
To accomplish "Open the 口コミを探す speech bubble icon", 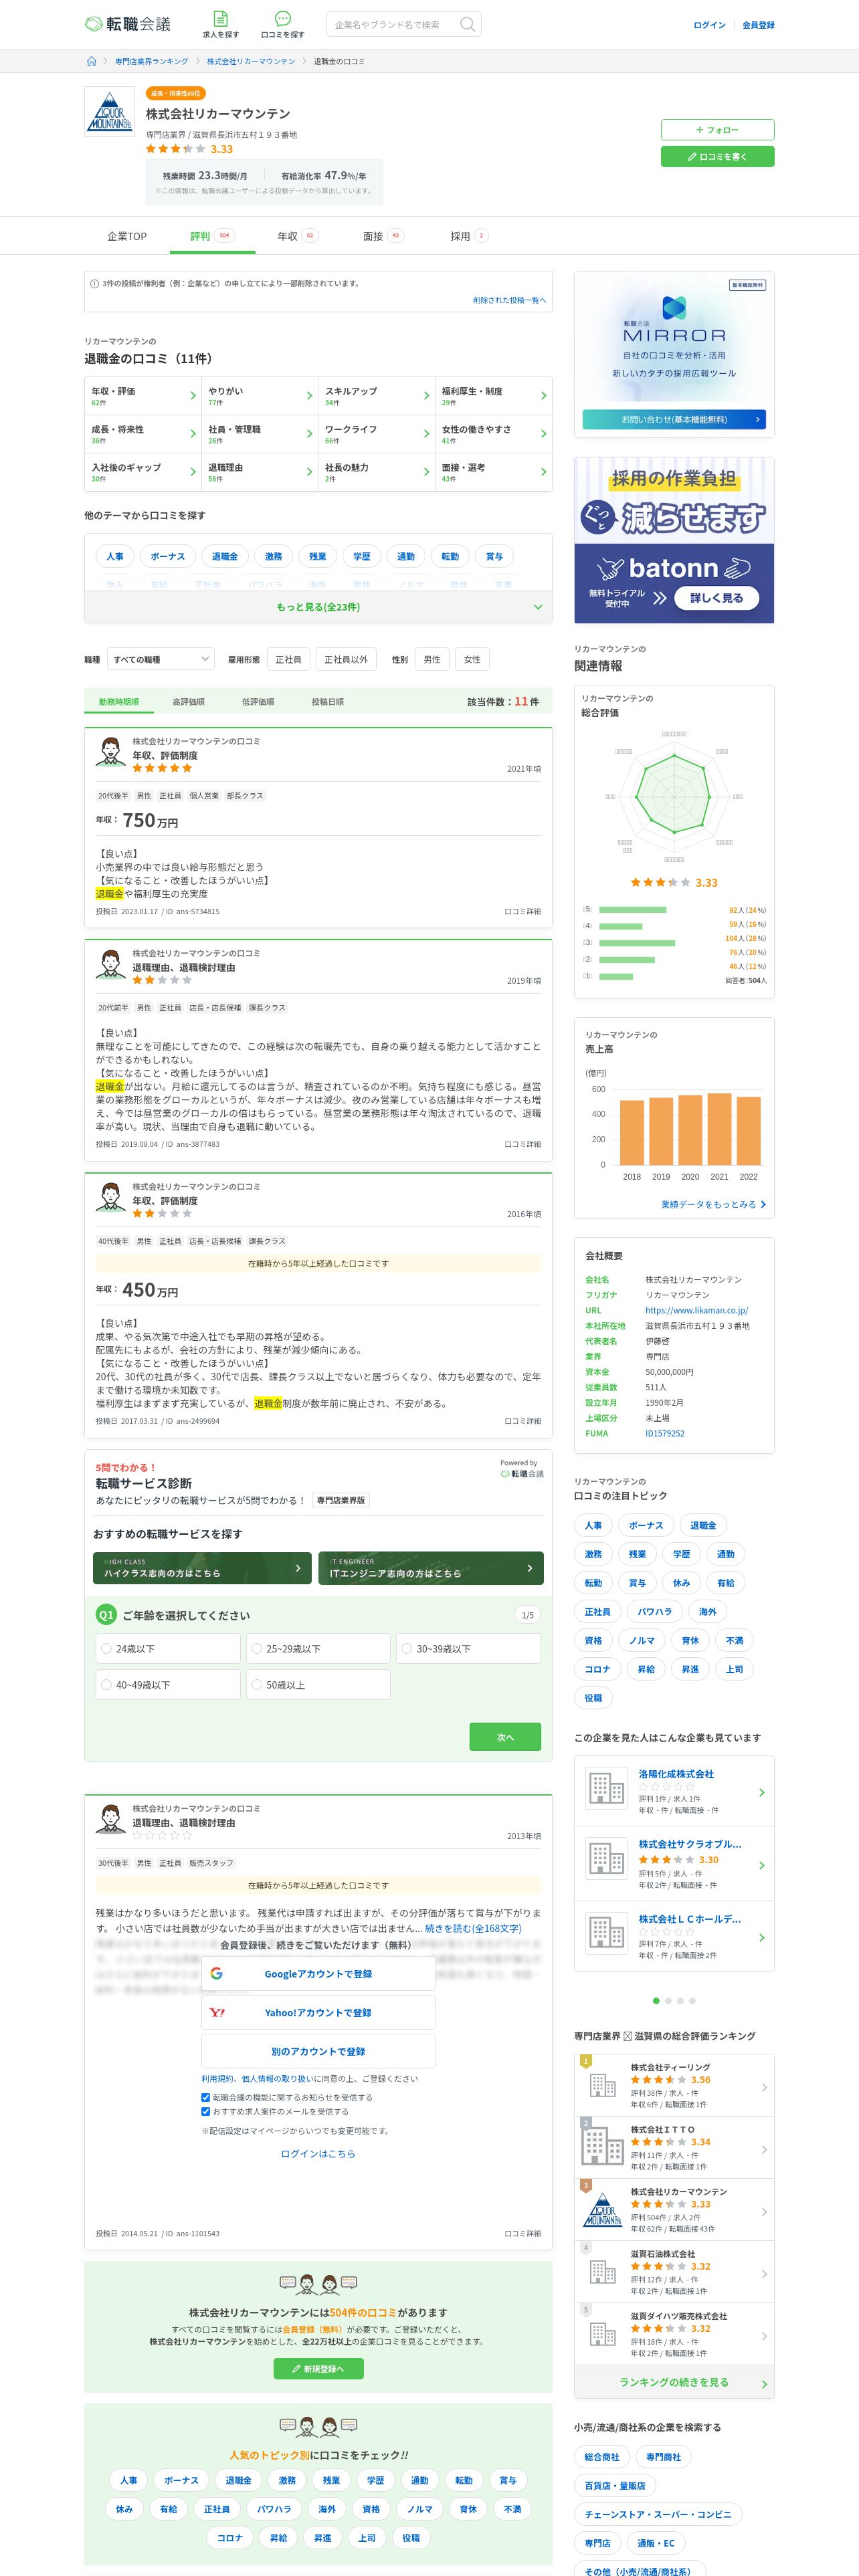I will point(283,19).
